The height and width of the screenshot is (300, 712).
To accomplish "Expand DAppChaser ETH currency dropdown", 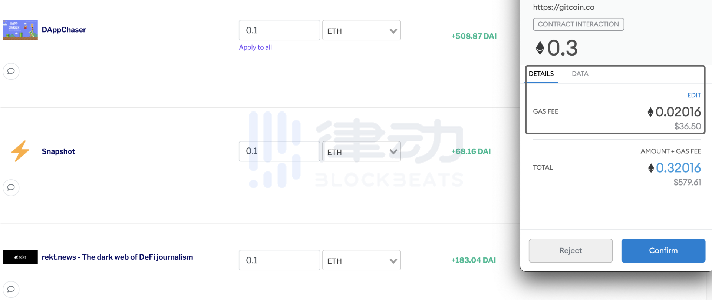I will (362, 30).
